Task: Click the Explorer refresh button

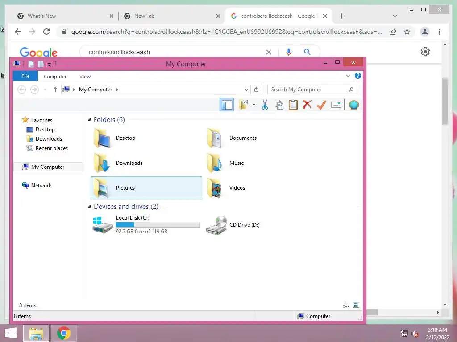Action: click(256, 90)
